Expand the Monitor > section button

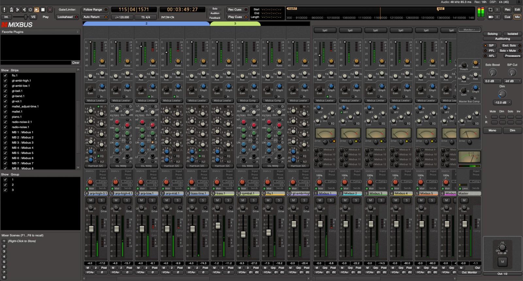coord(469,30)
